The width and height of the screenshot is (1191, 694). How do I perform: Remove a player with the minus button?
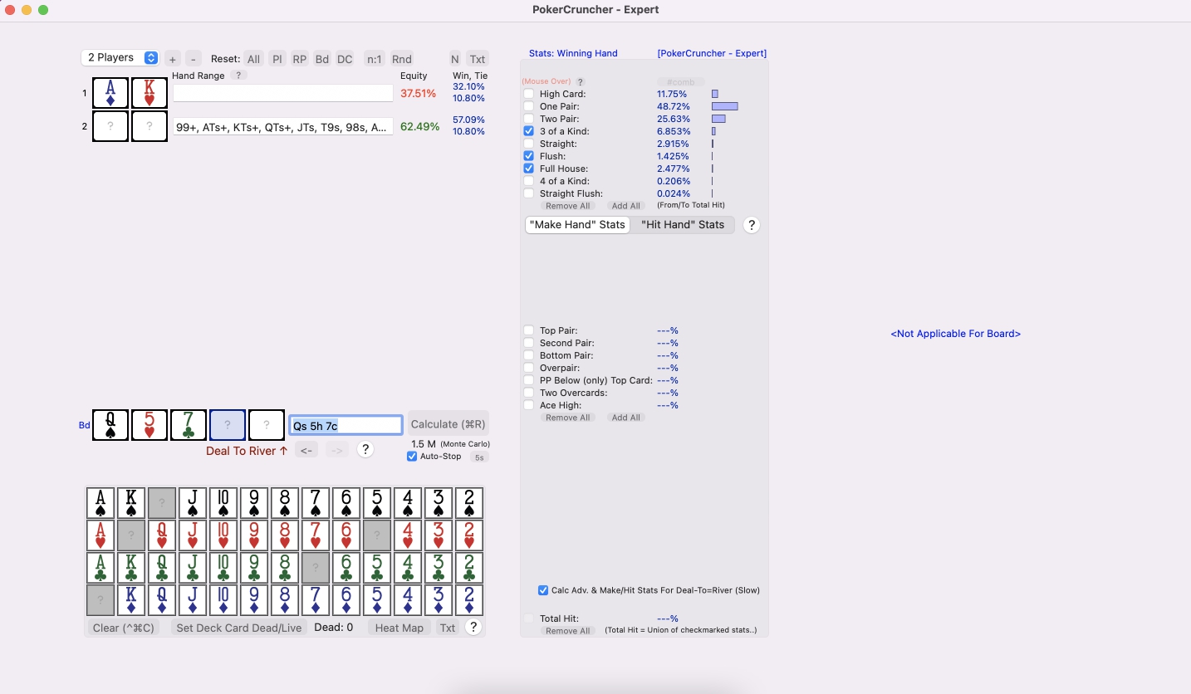point(194,59)
